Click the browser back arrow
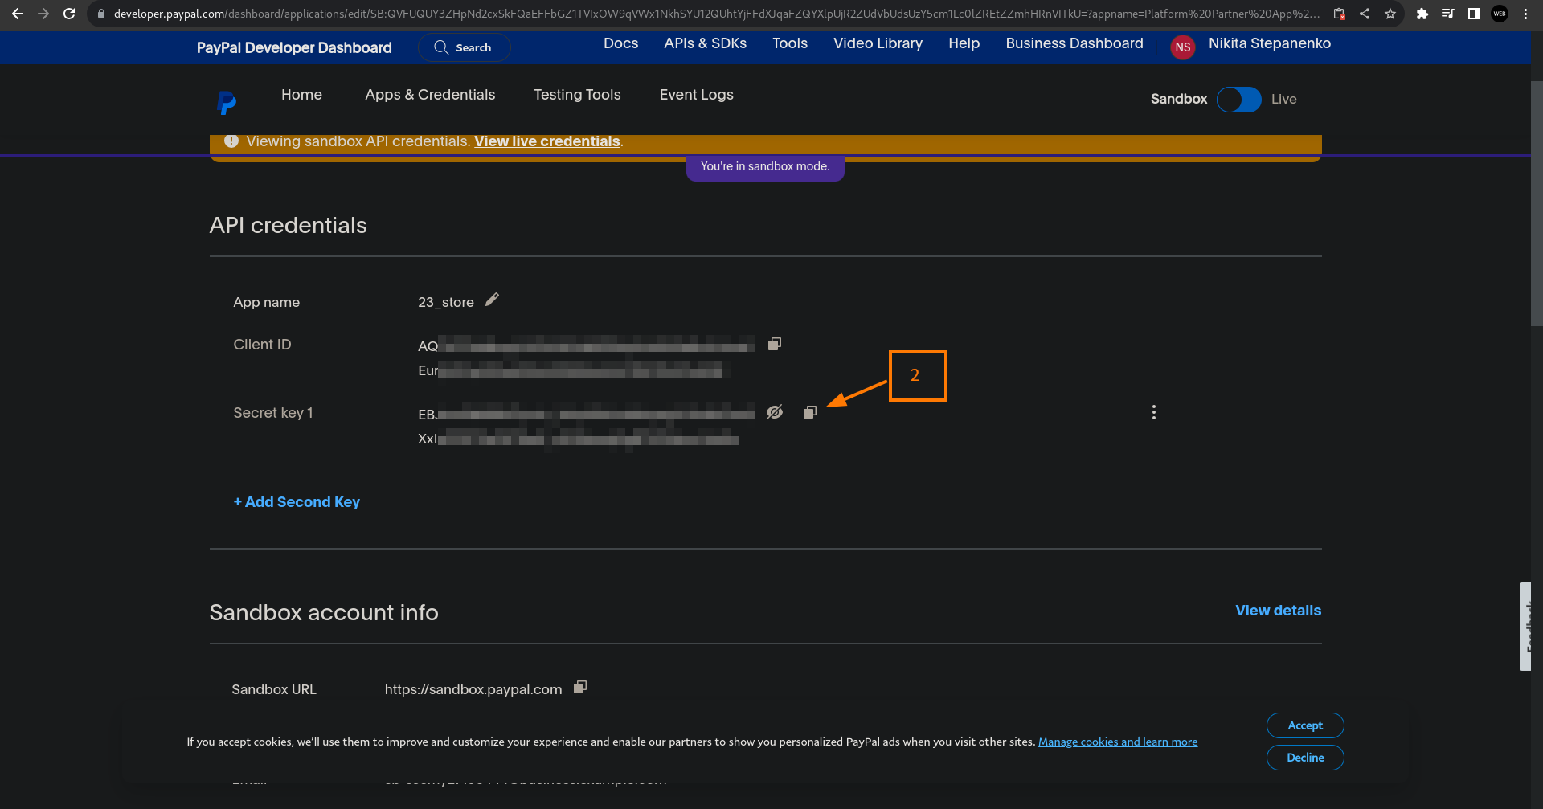The width and height of the screenshot is (1543, 809). click(x=18, y=14)
